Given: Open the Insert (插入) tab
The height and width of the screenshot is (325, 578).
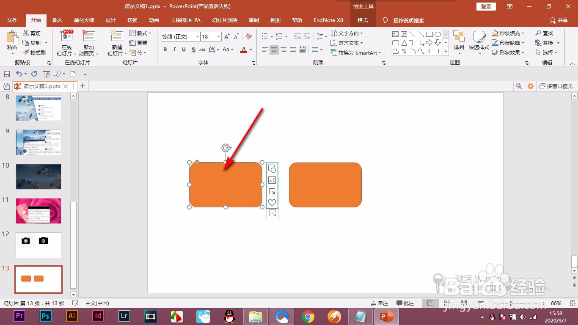Looking at the screenshot, I should (57, 20).
